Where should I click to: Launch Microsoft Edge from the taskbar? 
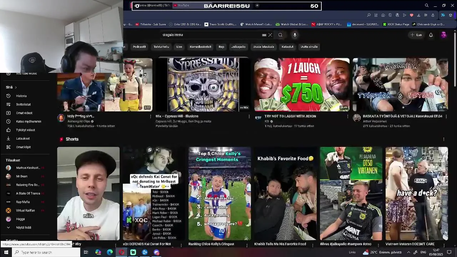coord(110,252)
